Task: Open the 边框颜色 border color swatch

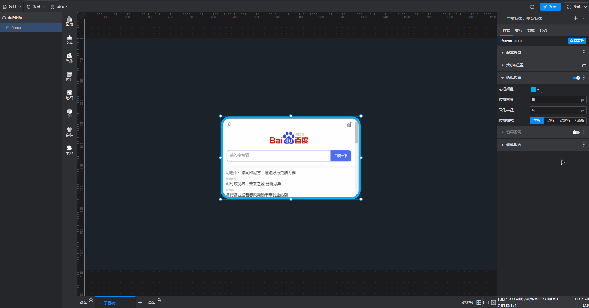Action: (535, 90)
